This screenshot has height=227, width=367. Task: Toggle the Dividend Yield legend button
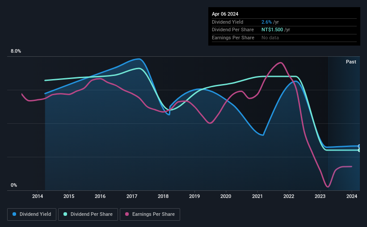32,214
